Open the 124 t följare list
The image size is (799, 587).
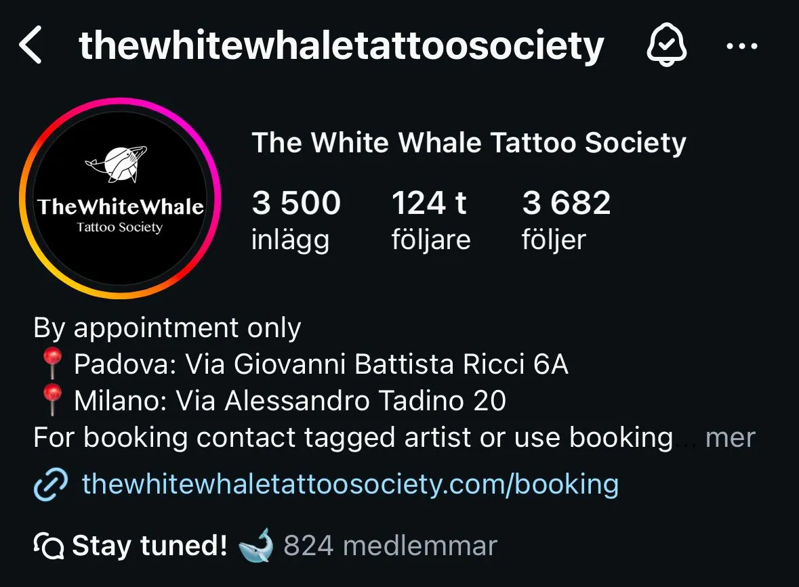click(430, 219)
